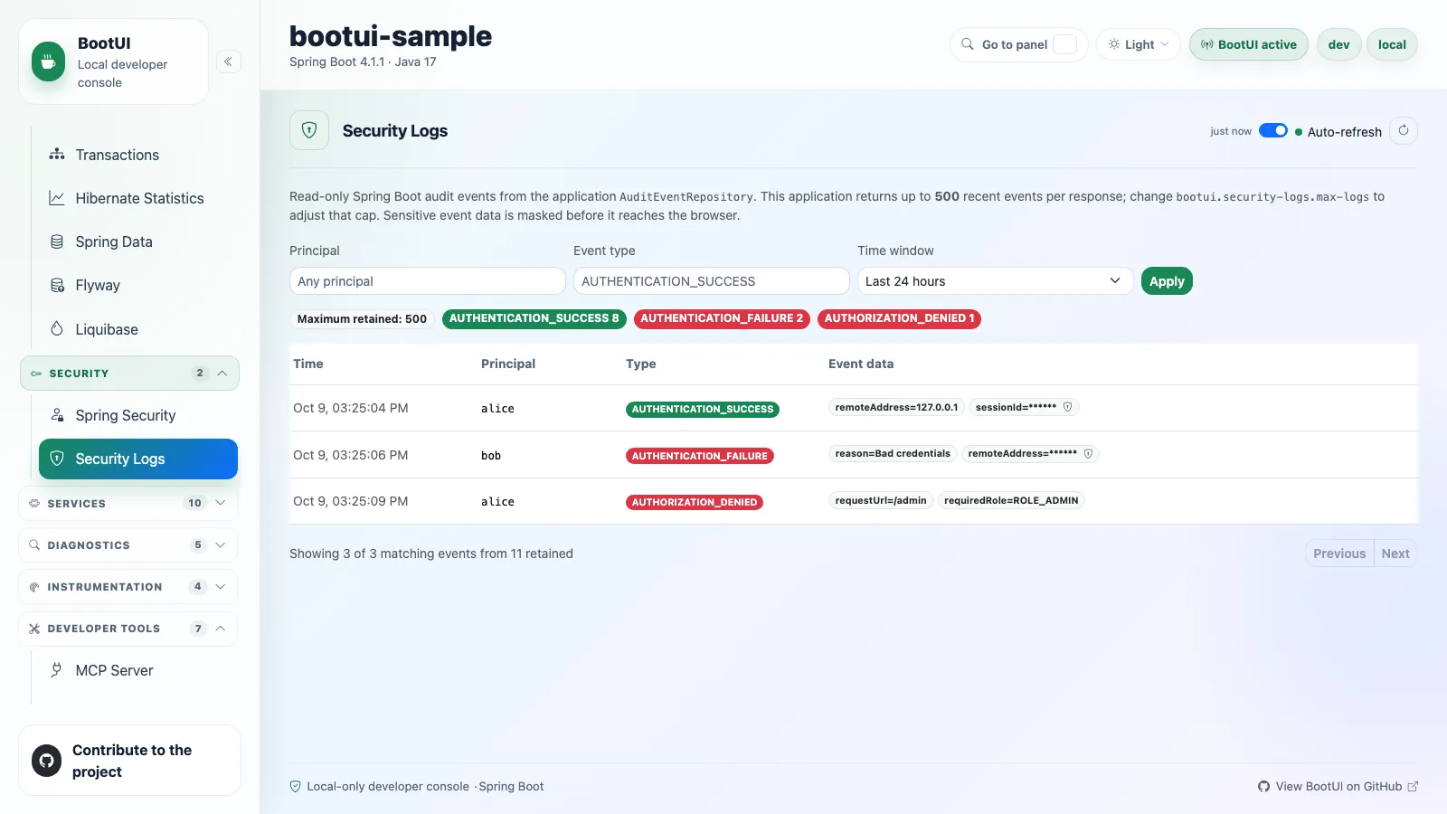Collapse the DEVELOPER TOOLS sidebar section

(x=128, y=629)
